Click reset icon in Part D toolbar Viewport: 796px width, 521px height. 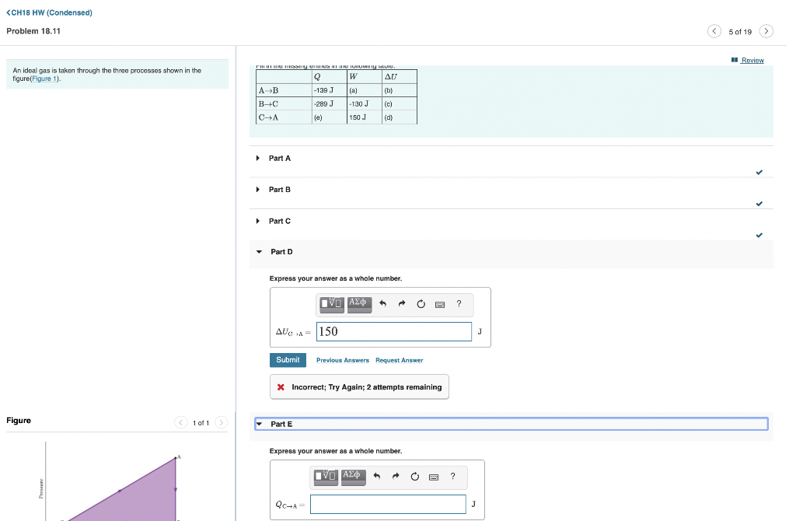421,304
